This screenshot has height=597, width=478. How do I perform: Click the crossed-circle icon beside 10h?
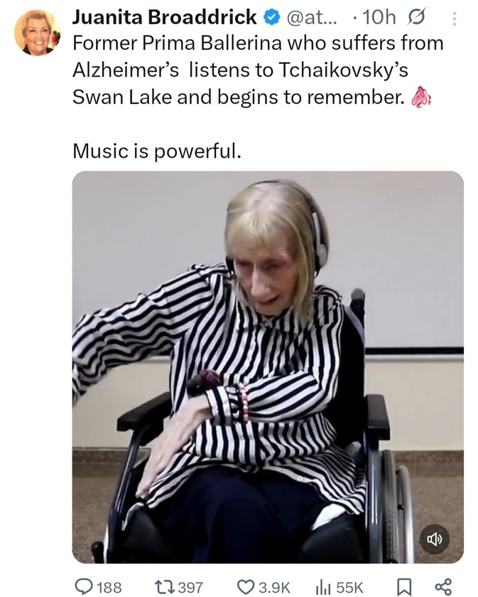pos(415,18)
